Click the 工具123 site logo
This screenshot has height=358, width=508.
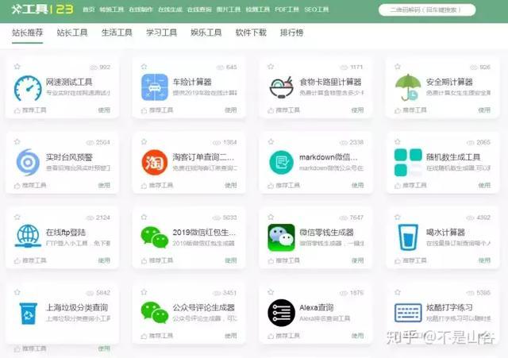(x=42, y=9)
